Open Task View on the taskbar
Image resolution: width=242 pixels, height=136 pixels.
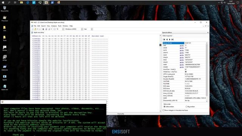point(15,3)
